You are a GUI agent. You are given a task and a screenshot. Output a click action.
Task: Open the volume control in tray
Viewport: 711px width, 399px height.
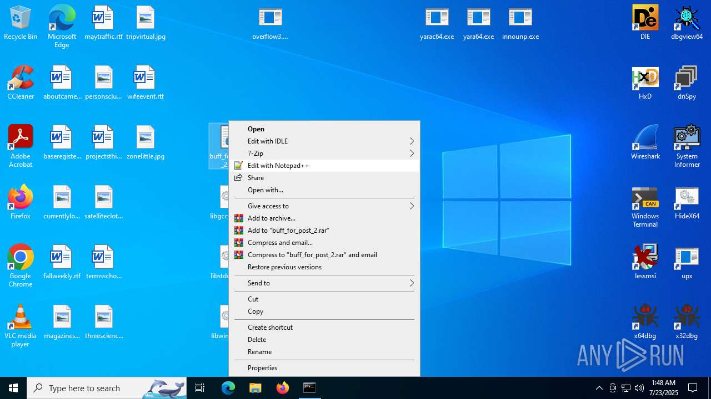pos(639,388)
